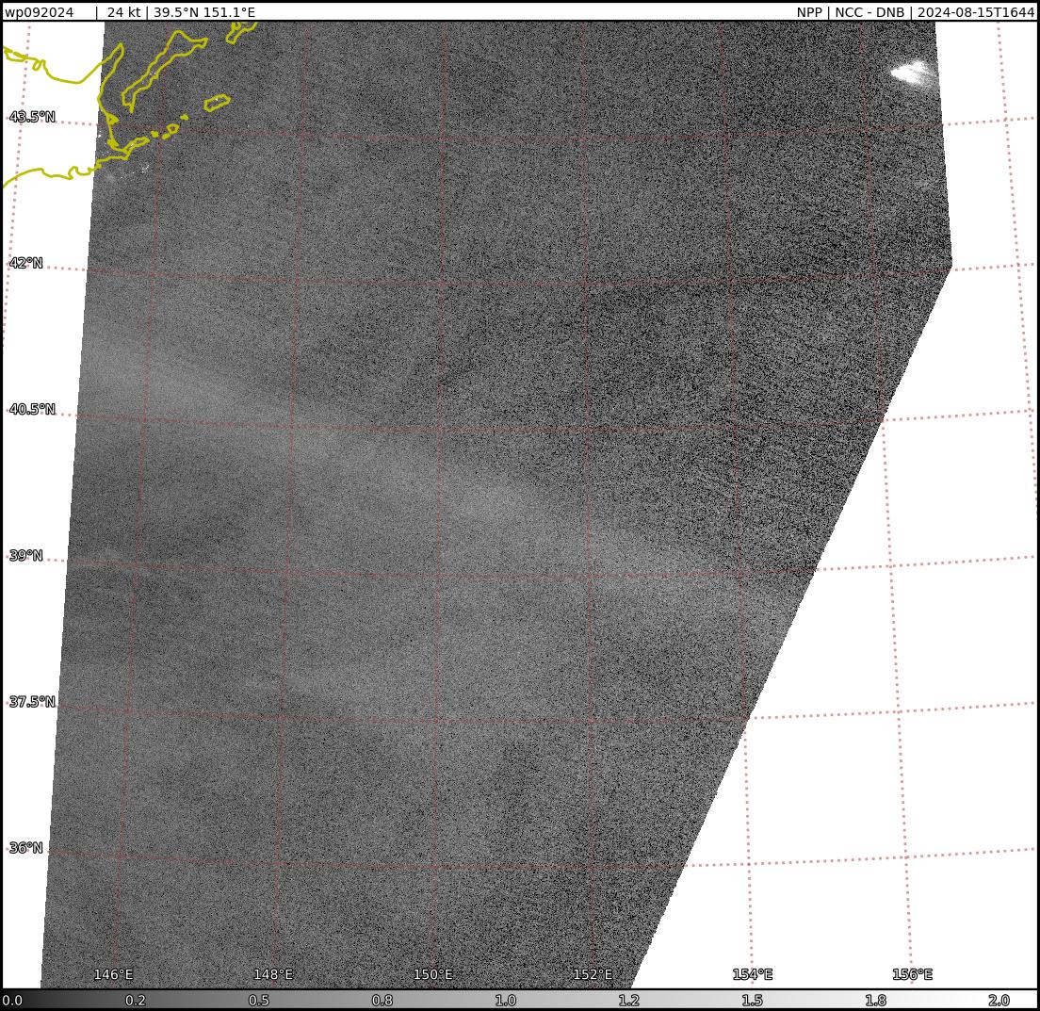This screenshot has width=1040, height=1011.
Task: Click the 146°E longitude label
Action: [113, 974]
